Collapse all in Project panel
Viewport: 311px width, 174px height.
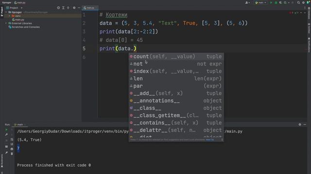pyautogui.click(x=68, y=8)
